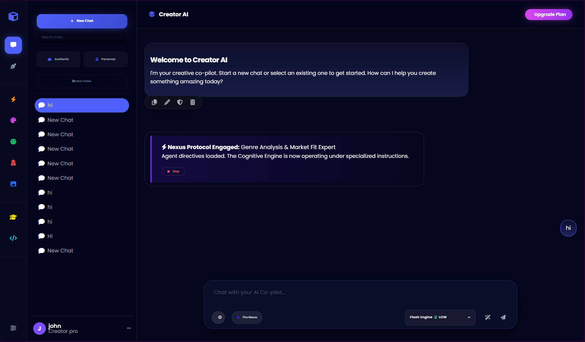The width and height of the screenshot is (585, 342).
Task: Collapse the Flash Engine LOW dropdown
Action: tap(469, 317)
